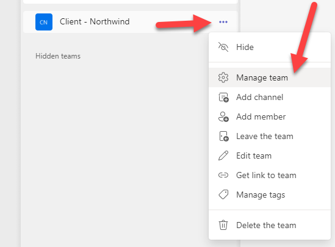Click the crossed-eye Hide icon
The width and height of the screenshot is (335, 247).
coord(223,47)
